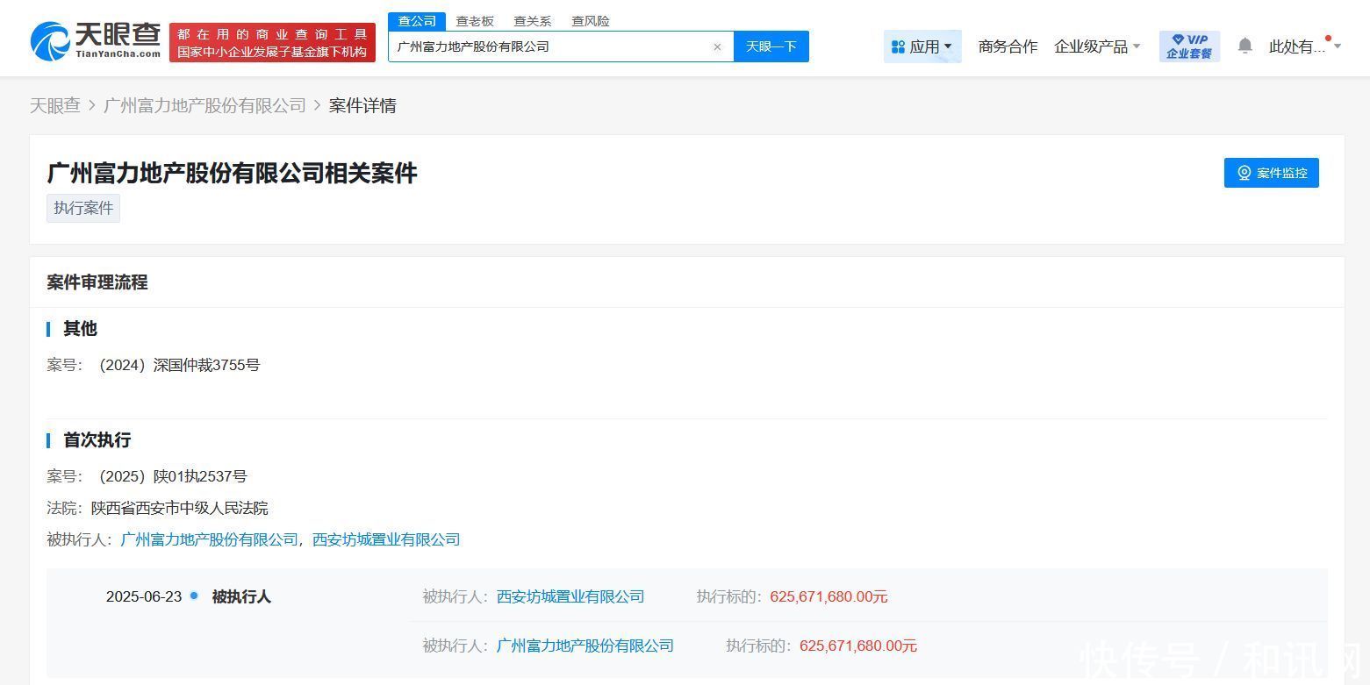The width and height of the screenshot is (1370, 685).
Task: Click the page title 广州富力地产股份有限公司相关案件
Action: [232, 173]
